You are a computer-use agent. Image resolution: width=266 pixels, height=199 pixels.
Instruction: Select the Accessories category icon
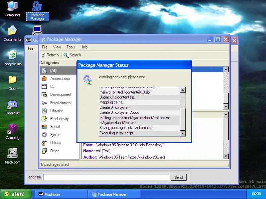point(44,79)
